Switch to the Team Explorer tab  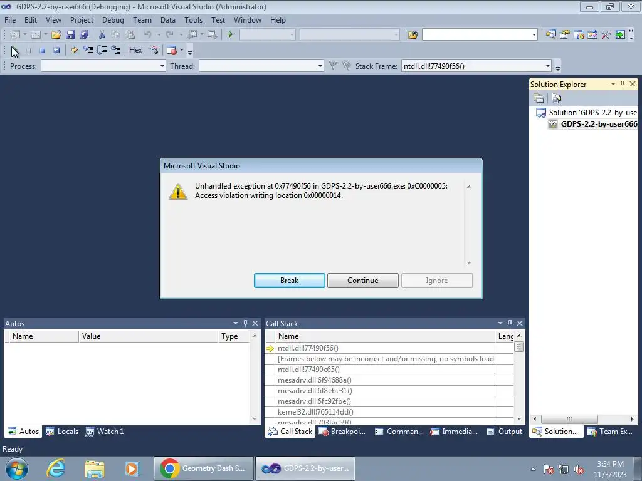609,431
